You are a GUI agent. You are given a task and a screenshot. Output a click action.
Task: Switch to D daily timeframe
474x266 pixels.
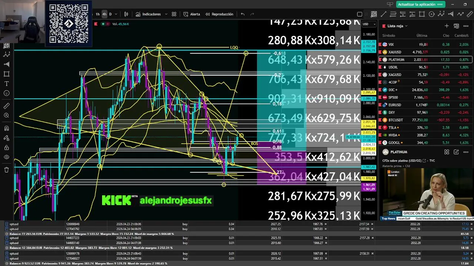coord(110,14)
